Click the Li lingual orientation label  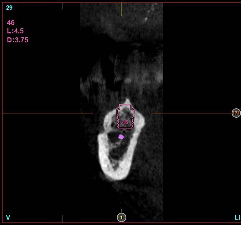pos(237,217)
